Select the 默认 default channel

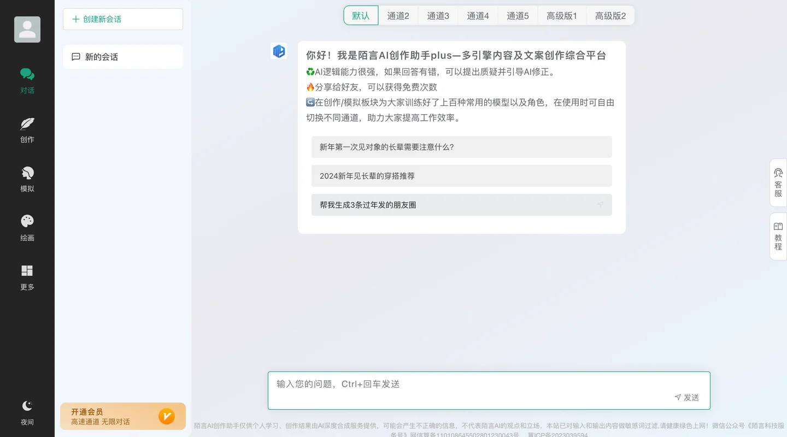pos(360,15)
